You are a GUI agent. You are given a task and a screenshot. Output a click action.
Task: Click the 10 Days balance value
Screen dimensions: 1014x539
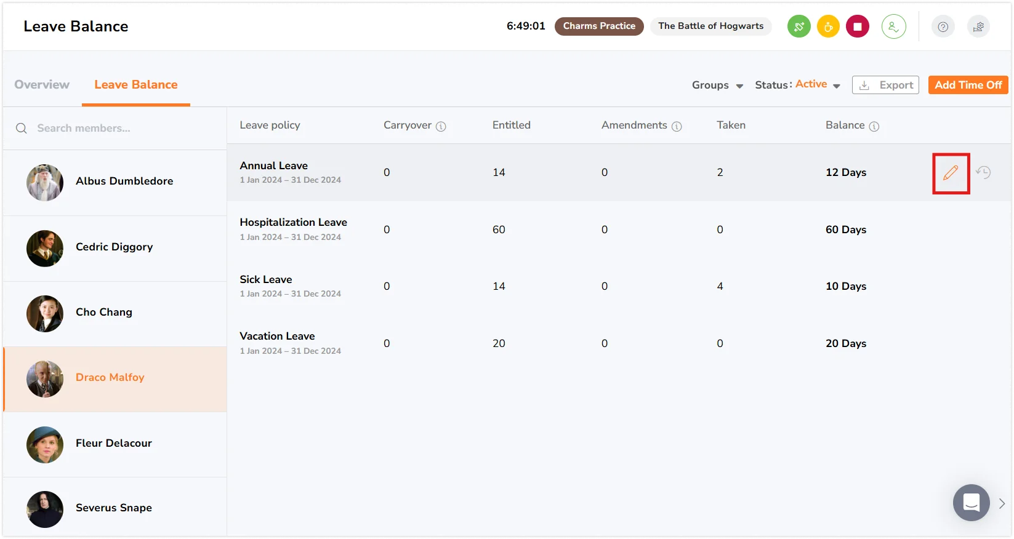pyautogui.click(x=846, y=286)
